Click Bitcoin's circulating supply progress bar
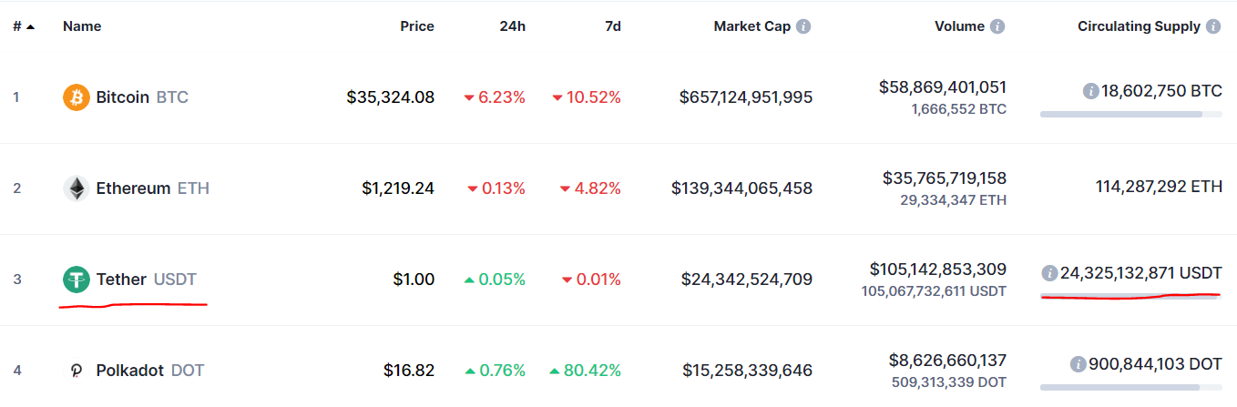1237x407 pixels. pos(1130,115)
